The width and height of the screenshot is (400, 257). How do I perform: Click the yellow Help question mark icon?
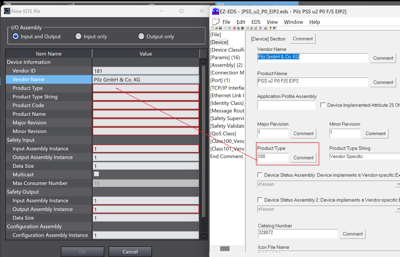pos(270,28)
